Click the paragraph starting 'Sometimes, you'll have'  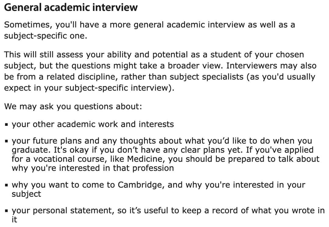[150, 30]
